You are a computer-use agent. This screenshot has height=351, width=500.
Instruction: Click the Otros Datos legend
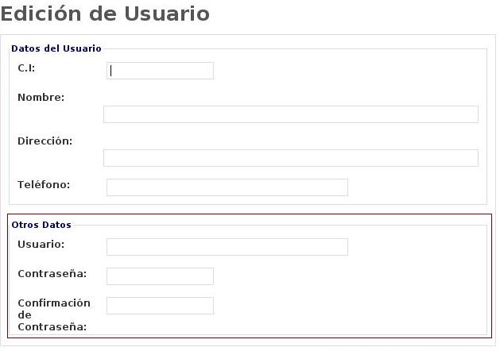click(x=41, y=225)
